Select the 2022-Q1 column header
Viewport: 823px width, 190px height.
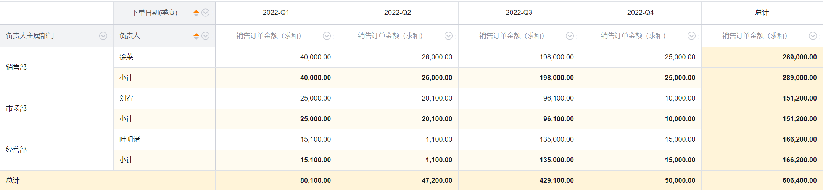pos(276,13)
